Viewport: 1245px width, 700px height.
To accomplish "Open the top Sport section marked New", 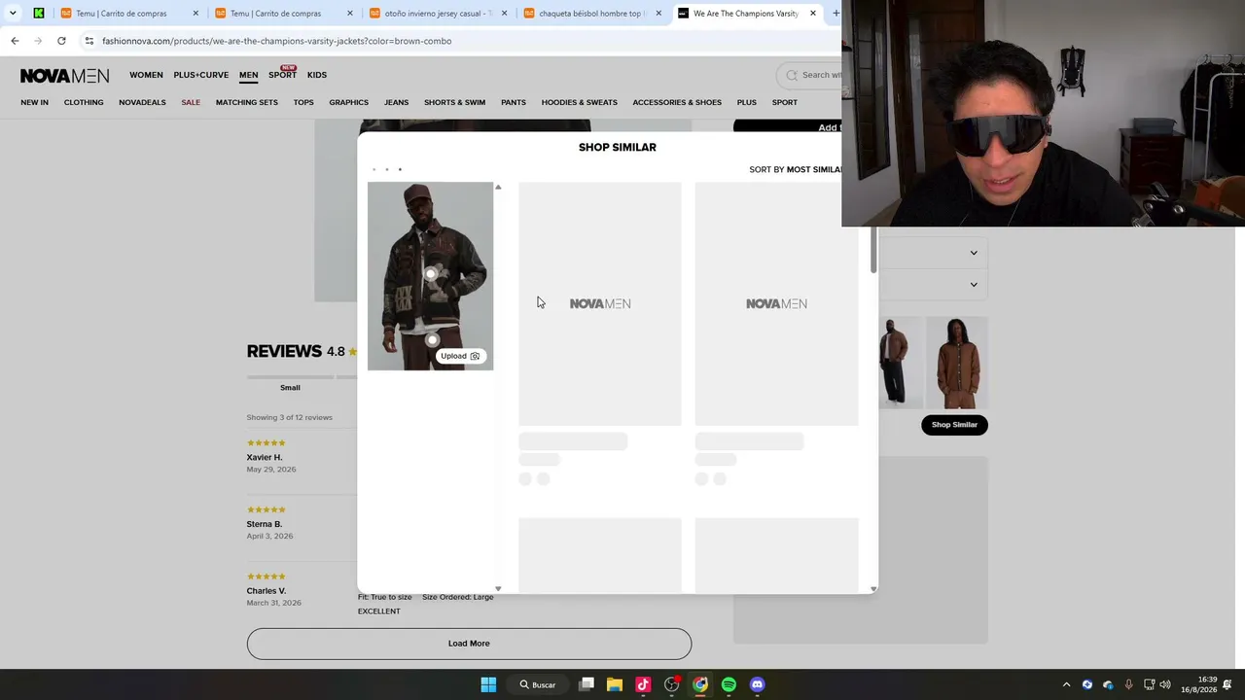I will click(x=282, y=75).
